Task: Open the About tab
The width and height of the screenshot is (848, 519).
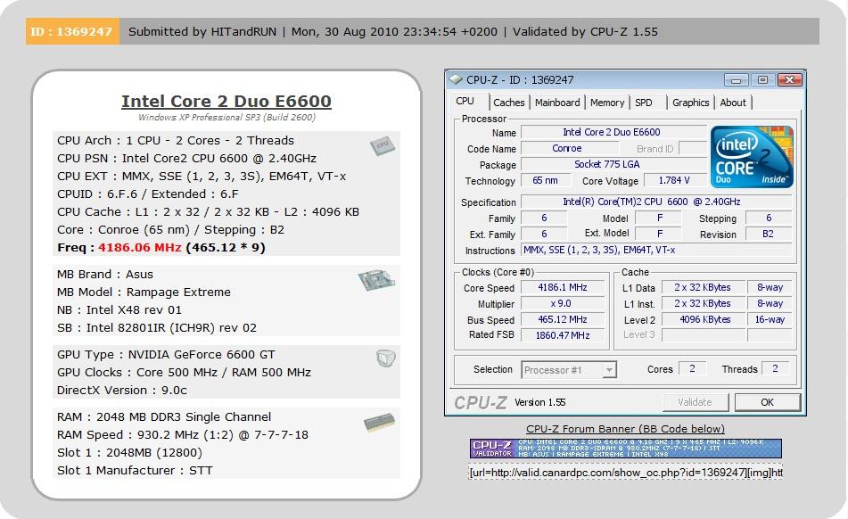Action: (733, 103)
